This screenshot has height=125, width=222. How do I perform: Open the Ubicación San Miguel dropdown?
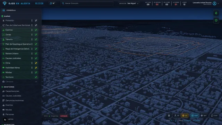tap(129, 3)
